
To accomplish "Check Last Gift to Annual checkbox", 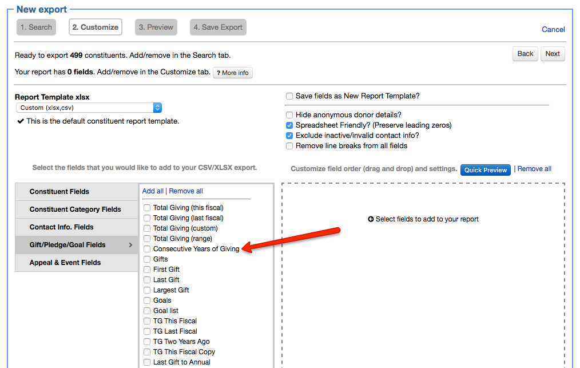I will coord(147,362).
